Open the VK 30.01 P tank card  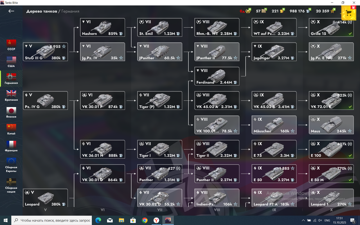[102, 100]
